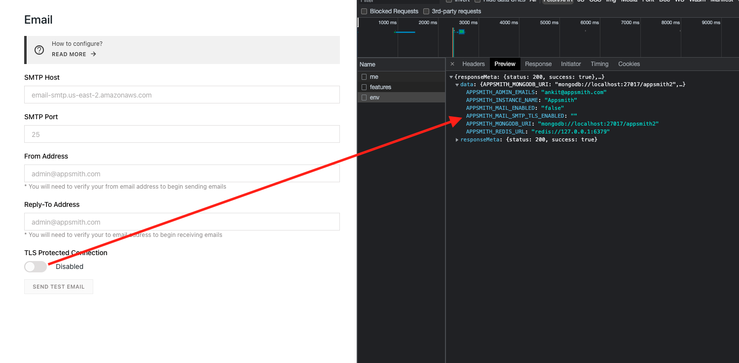Filter requests by Fetch/XHR
Screen dimensions: 739x363
click(557, 1)
